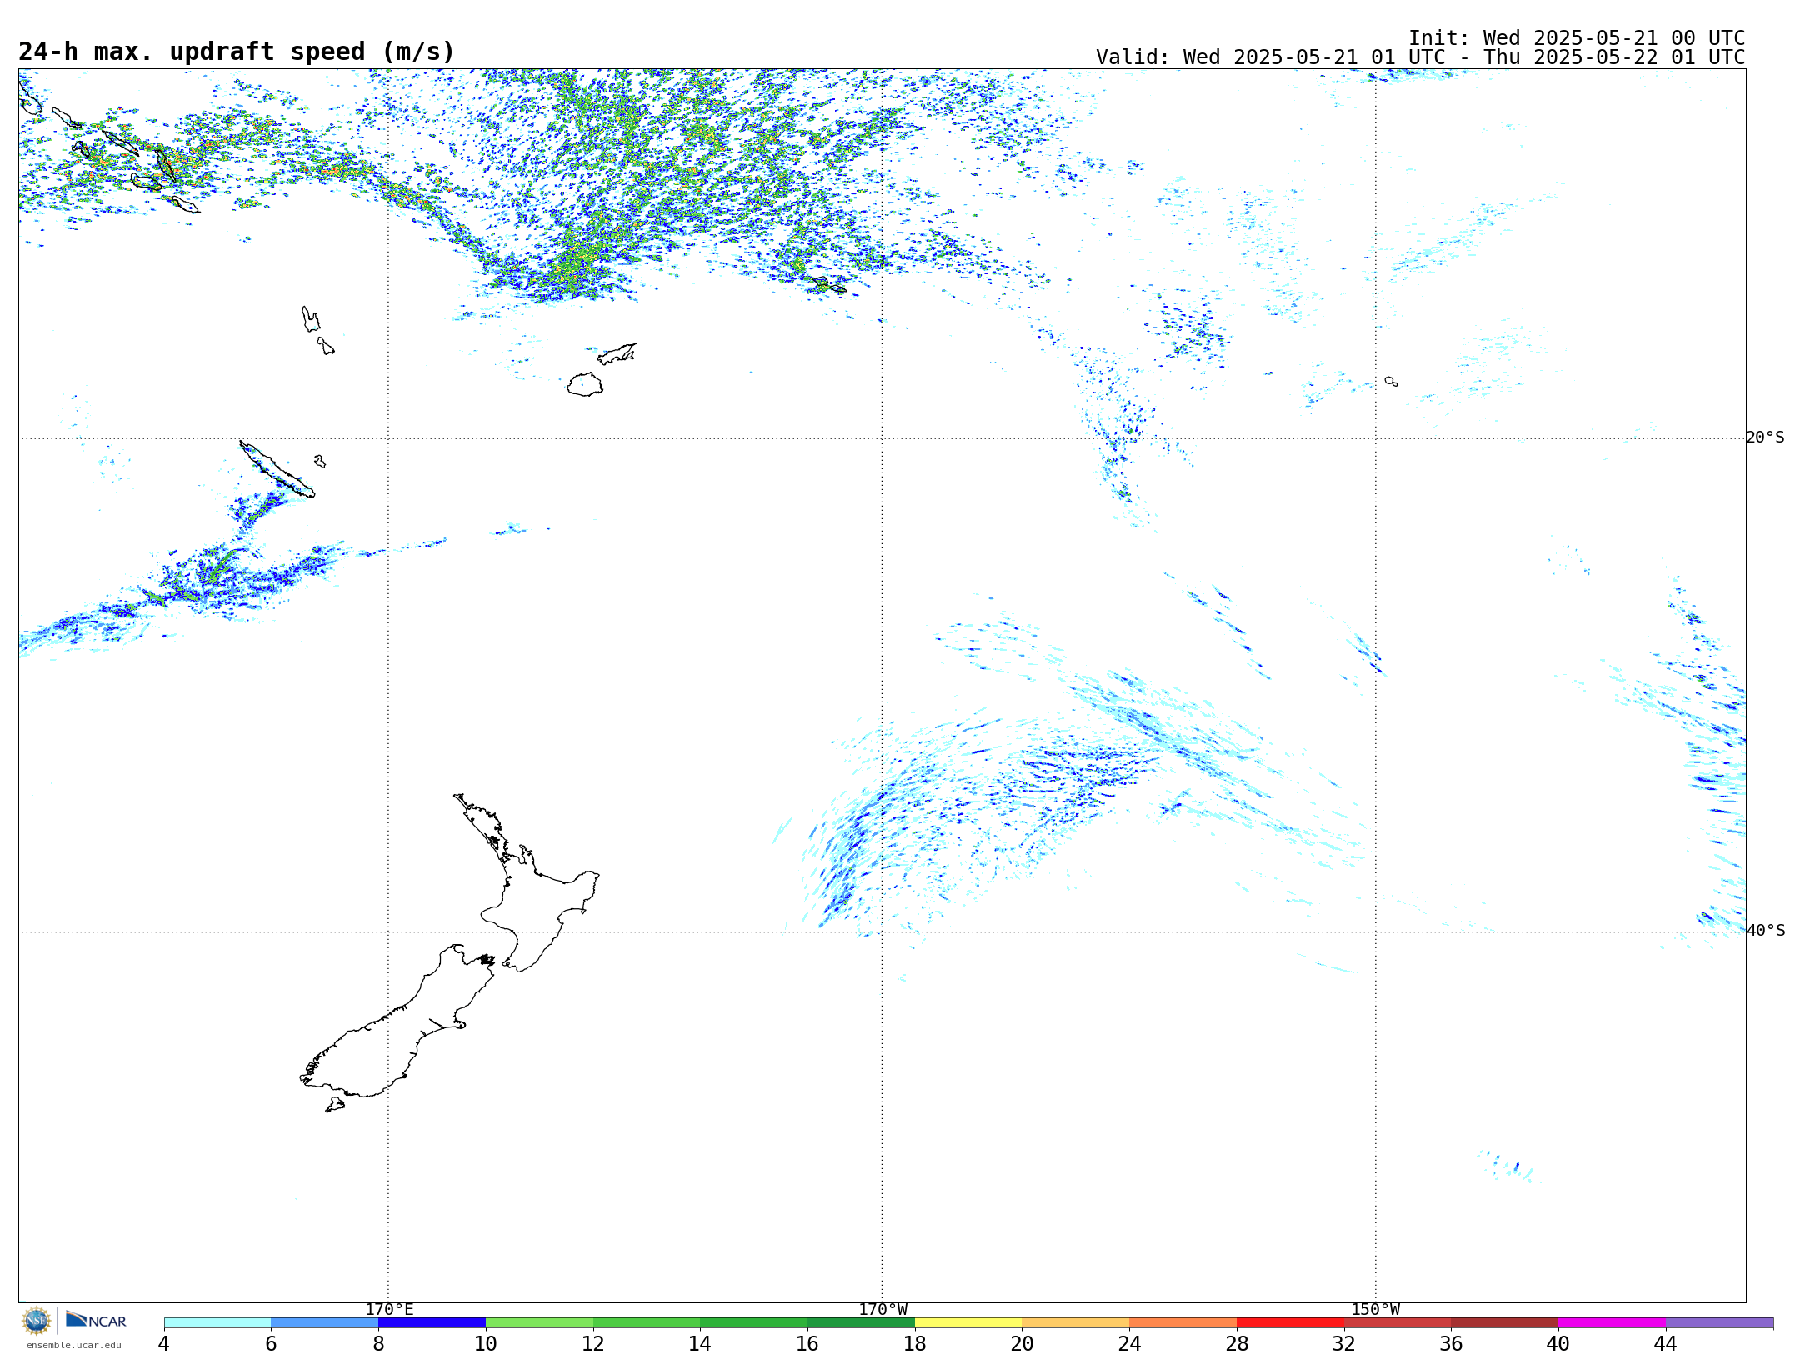
Task: Click the 24-h max. updraft speed title
Action: (237, 52)
